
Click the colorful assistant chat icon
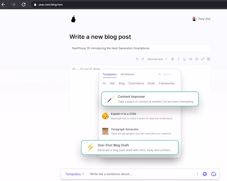pos(214,174)
